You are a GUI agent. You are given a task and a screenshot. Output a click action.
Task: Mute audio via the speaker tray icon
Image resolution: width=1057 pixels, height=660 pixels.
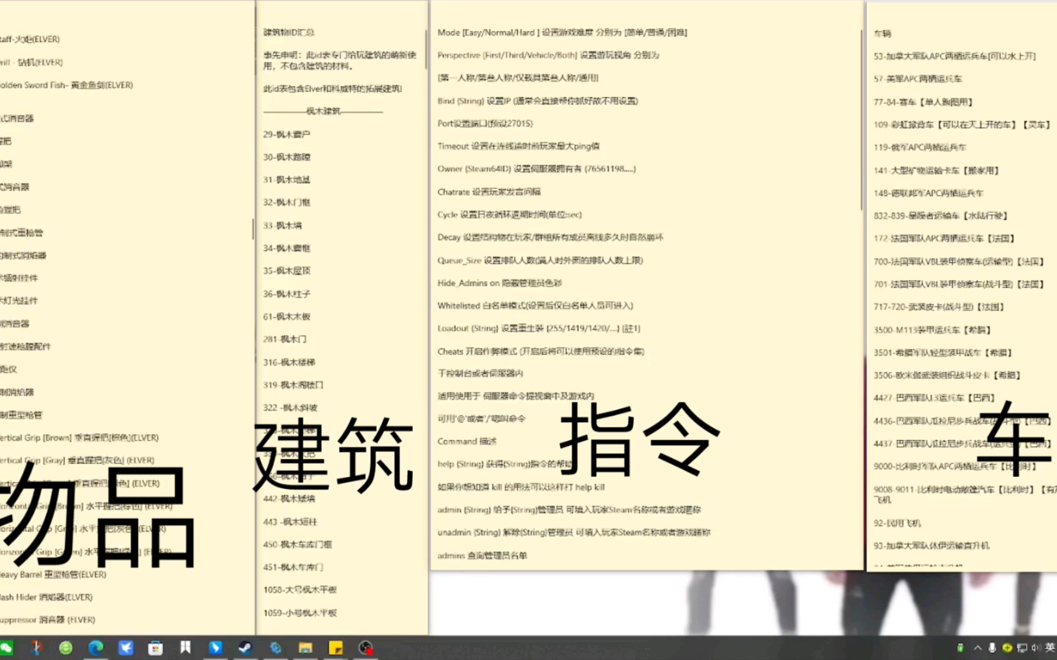click(x=1036, y=648)
